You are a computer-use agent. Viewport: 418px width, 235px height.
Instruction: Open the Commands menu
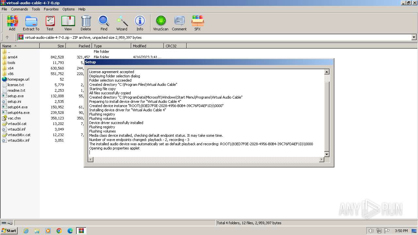(x=19, y=9)
